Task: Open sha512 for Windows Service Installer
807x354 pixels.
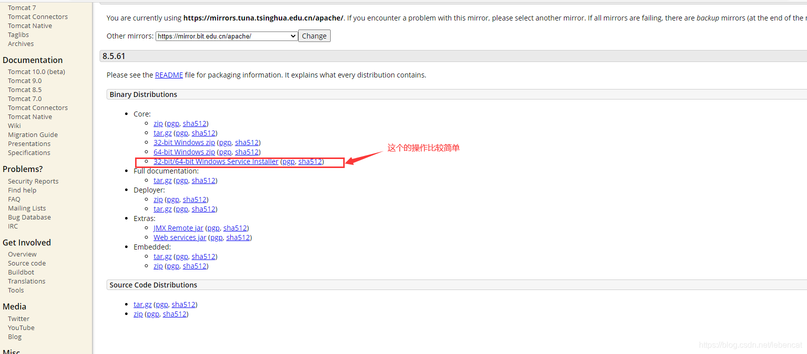Action: coord(310,161)
